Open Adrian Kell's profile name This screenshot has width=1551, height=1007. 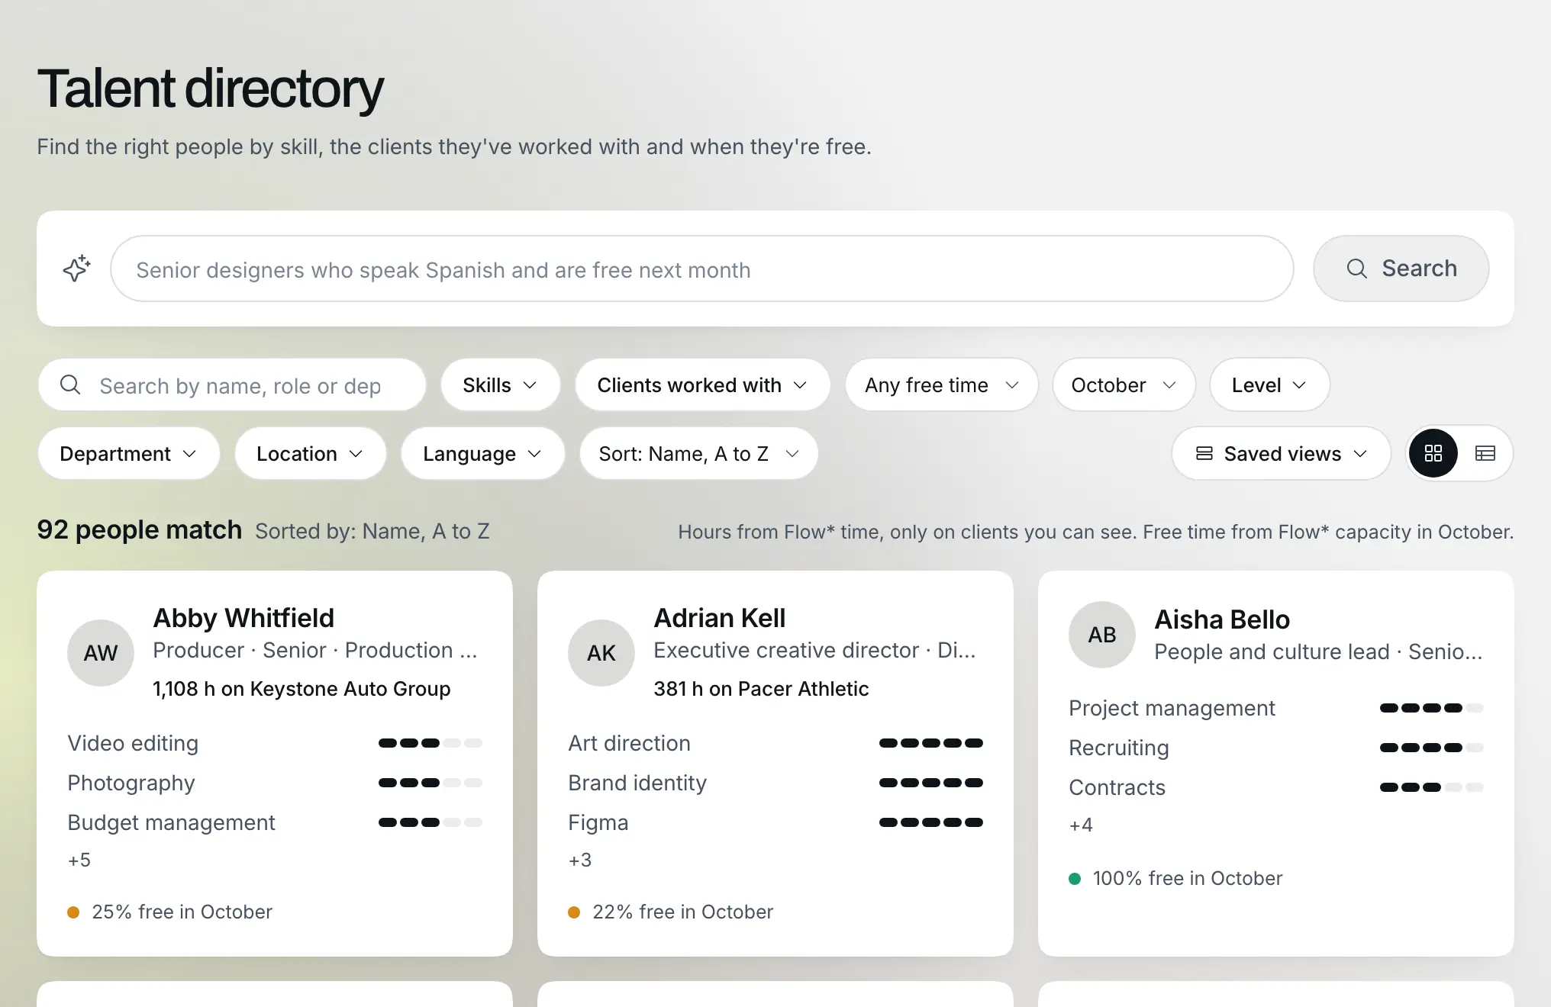coord(720,618)
